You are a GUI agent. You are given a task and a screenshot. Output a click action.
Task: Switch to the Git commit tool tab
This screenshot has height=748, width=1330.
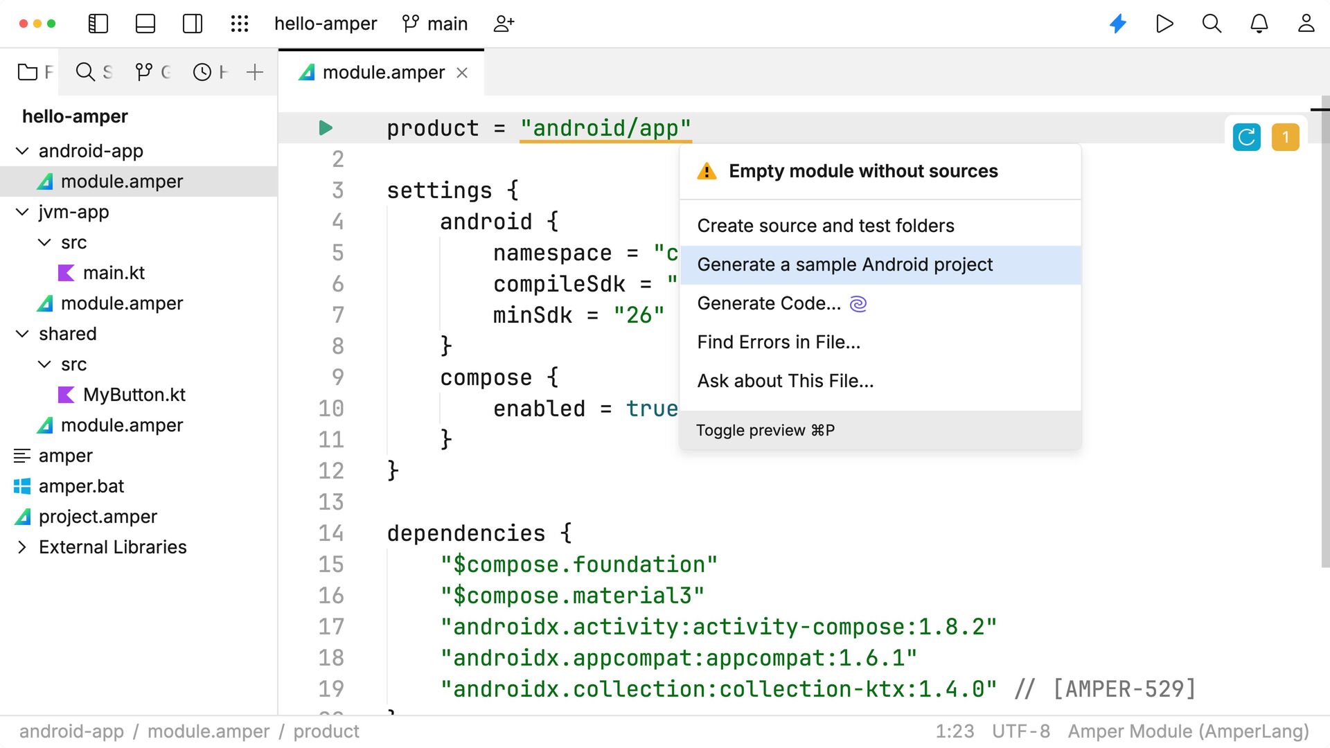pos(152,72)
